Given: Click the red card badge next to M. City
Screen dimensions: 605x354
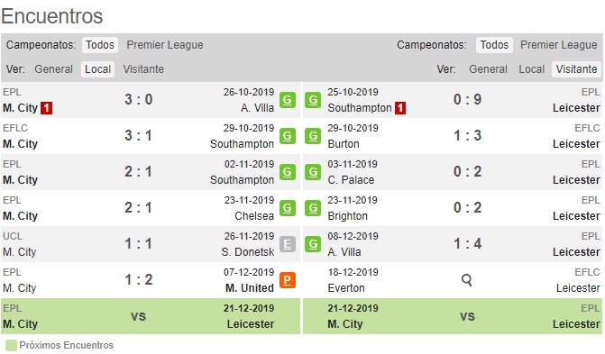Looking at the screenshot, I should click(47, 107).
